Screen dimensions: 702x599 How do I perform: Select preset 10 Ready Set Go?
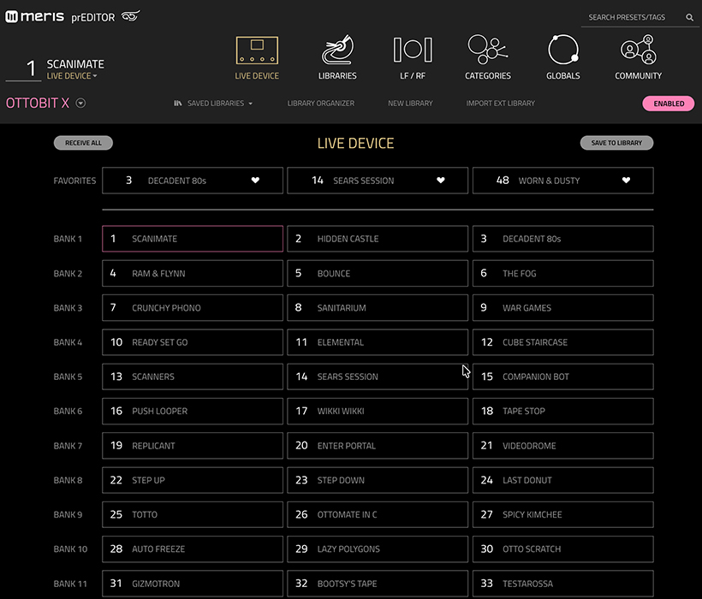tap(193, 342)
